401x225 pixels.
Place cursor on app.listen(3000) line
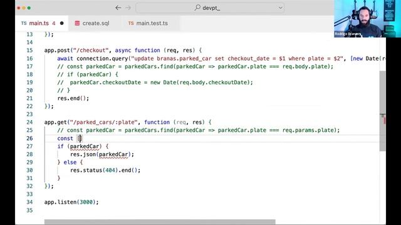point(71,202)
